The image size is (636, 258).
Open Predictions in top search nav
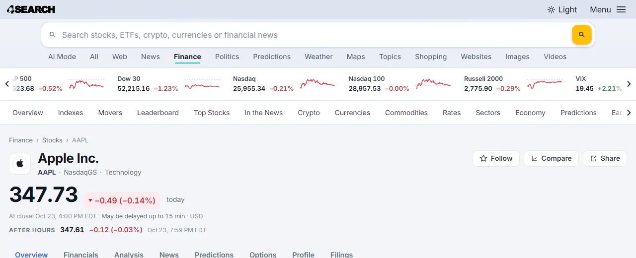tap(272, 57)
